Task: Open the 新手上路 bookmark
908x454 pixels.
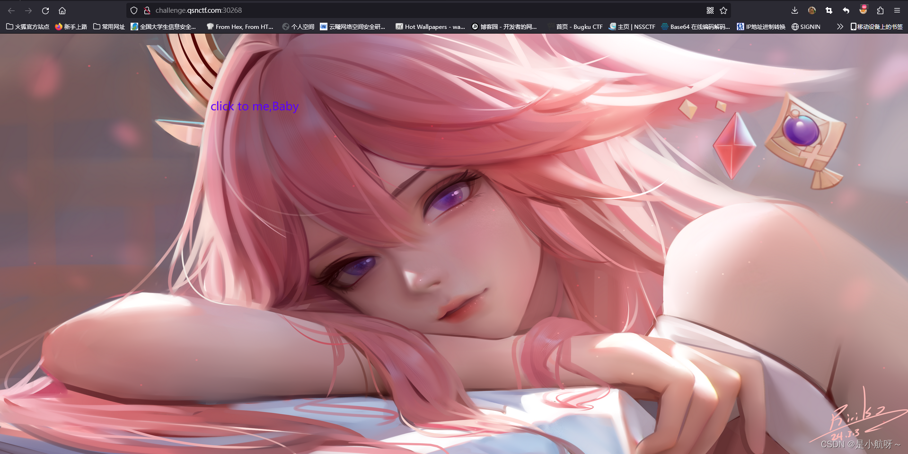Action: pos(71,27)
